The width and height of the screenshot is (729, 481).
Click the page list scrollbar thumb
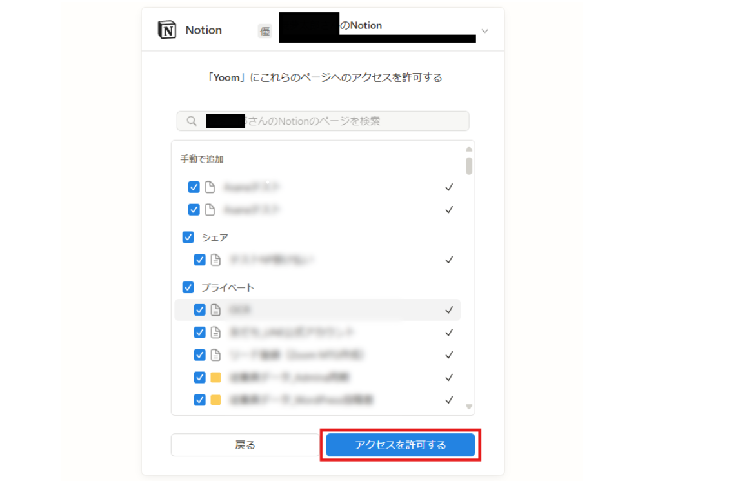tap(469, 166)
